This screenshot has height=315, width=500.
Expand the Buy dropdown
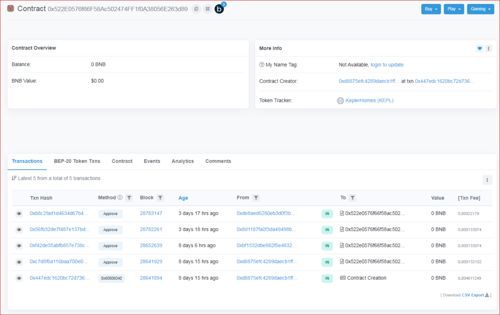point(431,9)
